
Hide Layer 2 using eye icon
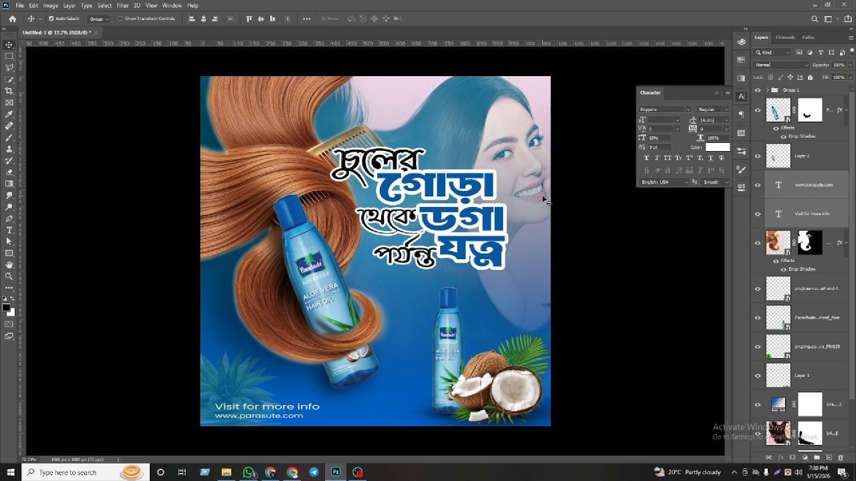tap(758, 156)
